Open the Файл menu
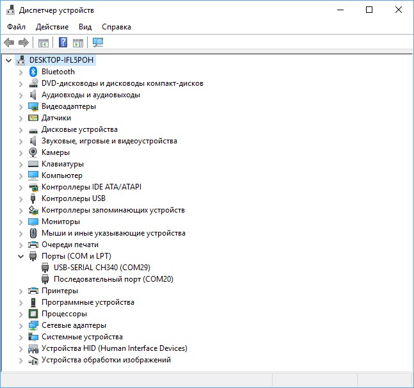 point(16,27)
